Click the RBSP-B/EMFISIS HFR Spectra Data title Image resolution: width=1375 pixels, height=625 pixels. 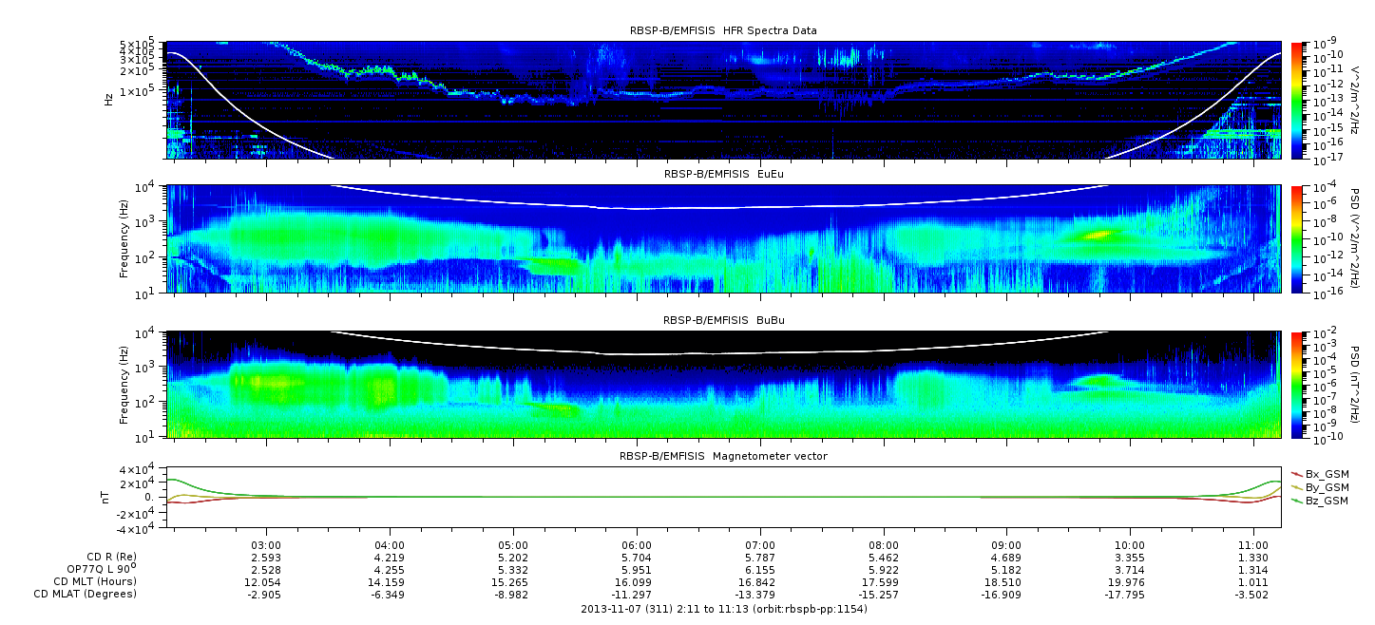point(723,31)
